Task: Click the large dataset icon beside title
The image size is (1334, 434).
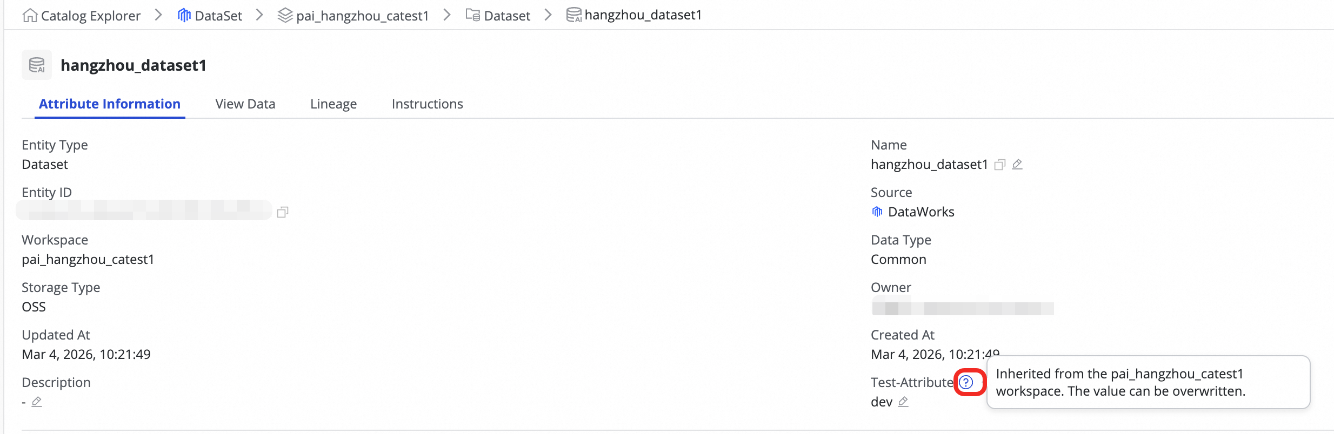Action: point(37,65)
